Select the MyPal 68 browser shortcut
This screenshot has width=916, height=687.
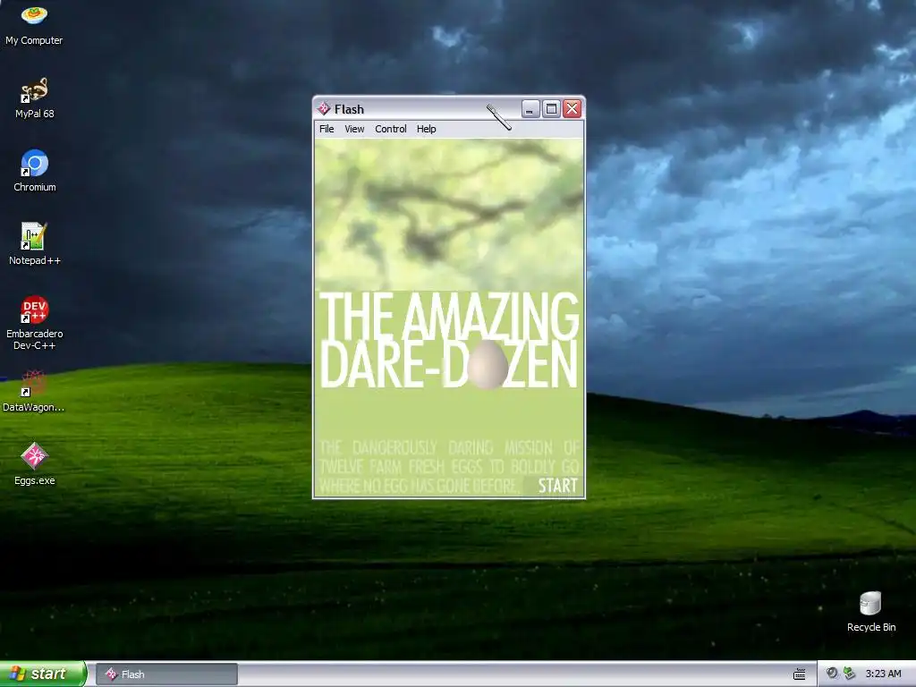click(x=34, y=98)
